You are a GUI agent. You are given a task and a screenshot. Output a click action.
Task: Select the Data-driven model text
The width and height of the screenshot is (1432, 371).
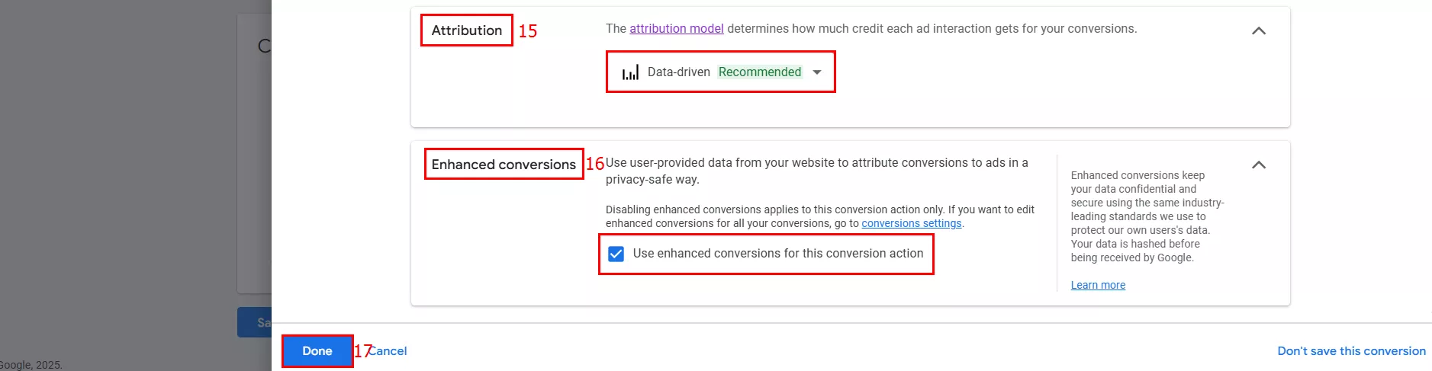678,72
